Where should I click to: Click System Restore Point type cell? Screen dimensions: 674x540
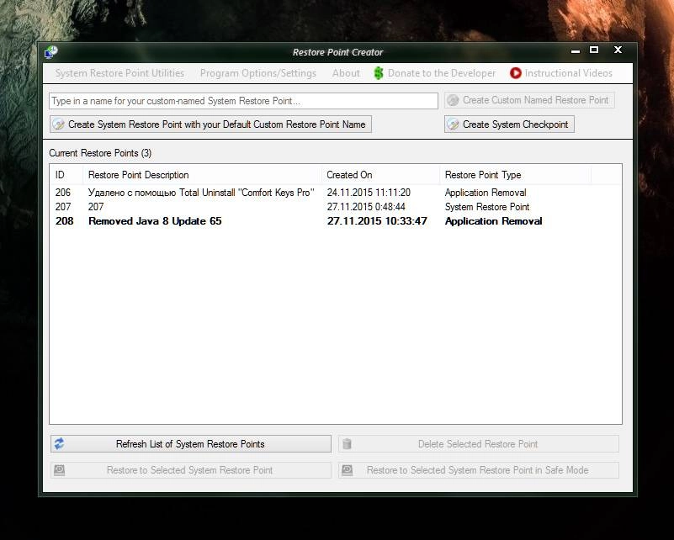(x=487, y=207)
